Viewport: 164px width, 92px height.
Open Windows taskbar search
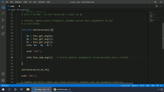(x=9, y=89)
